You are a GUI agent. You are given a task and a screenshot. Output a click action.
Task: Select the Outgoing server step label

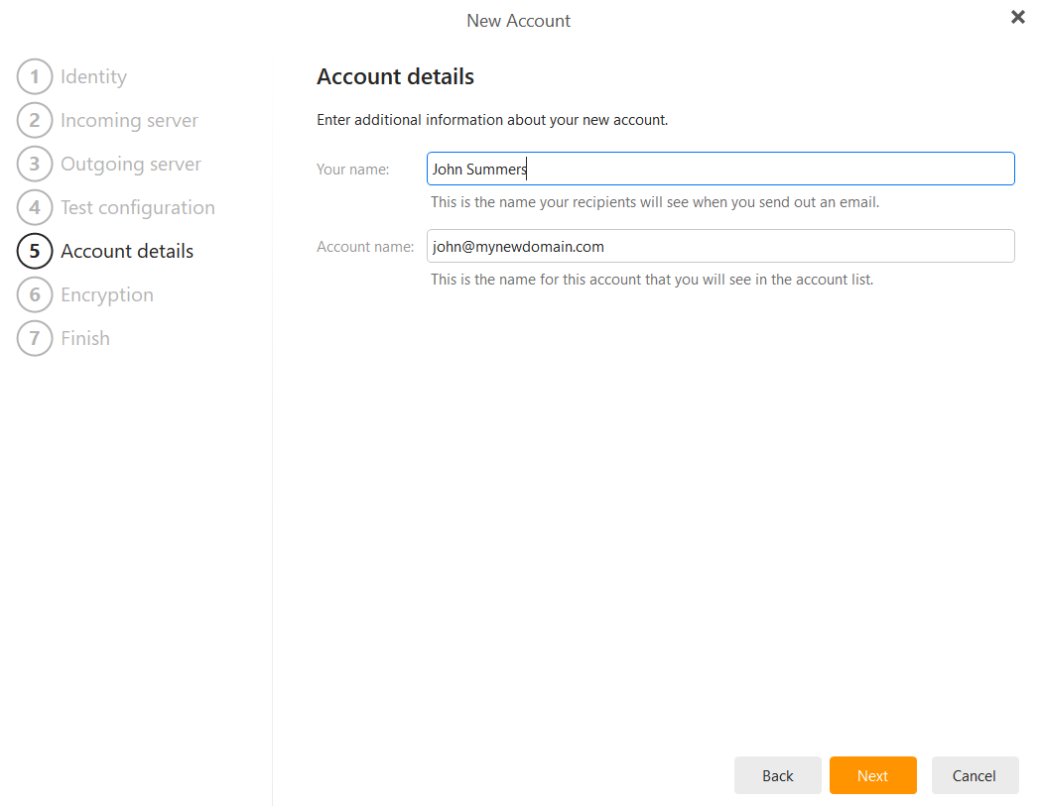(x=131, y=164)
